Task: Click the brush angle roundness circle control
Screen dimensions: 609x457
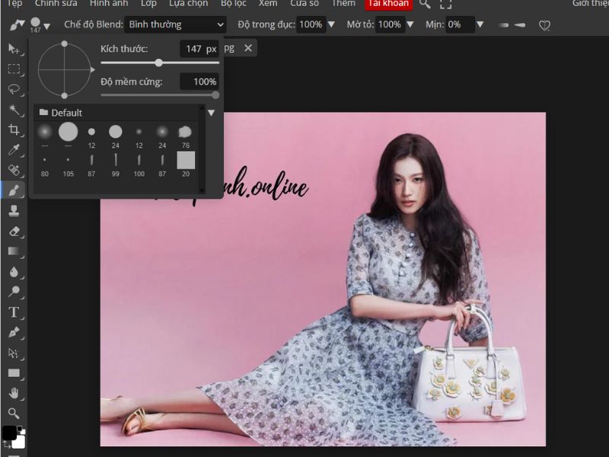Action: 65,70
